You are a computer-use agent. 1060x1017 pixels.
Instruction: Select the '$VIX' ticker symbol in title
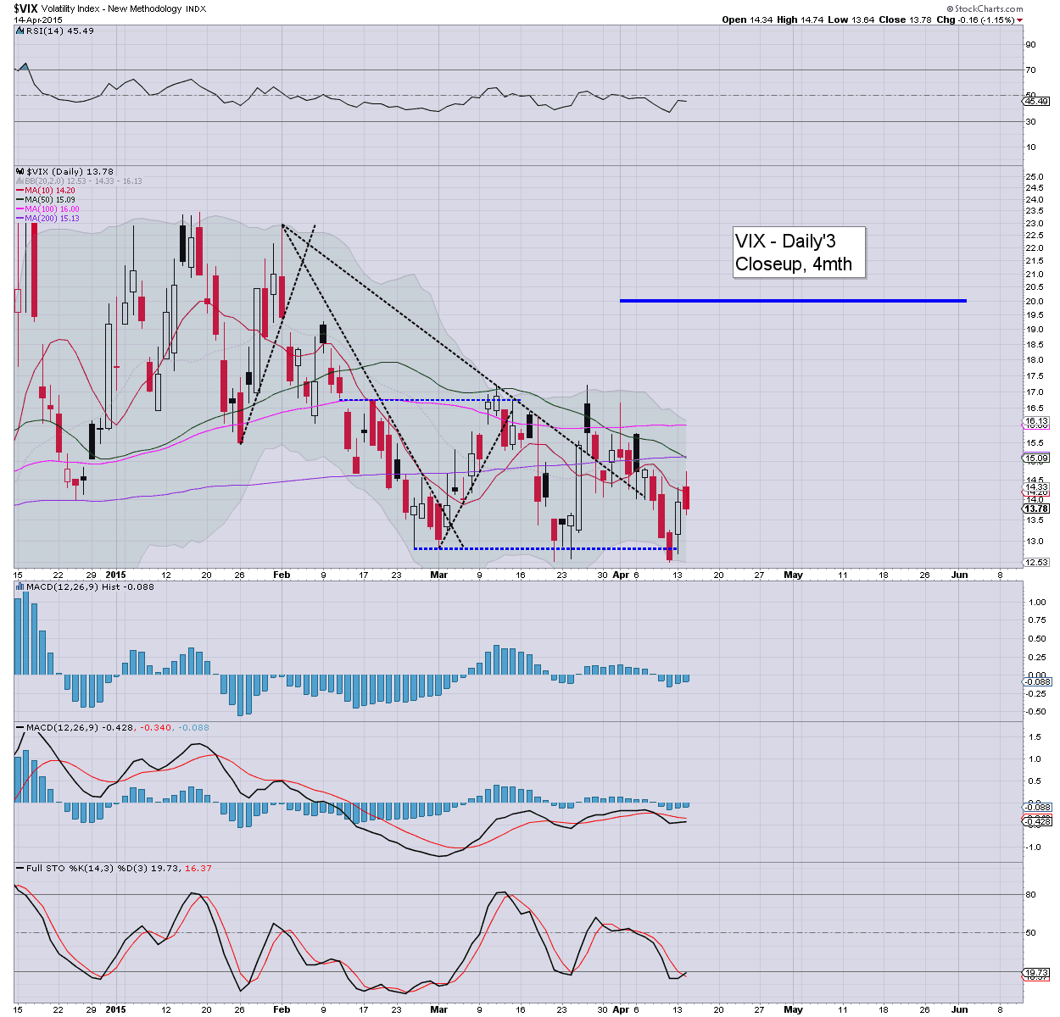[25, 8]
